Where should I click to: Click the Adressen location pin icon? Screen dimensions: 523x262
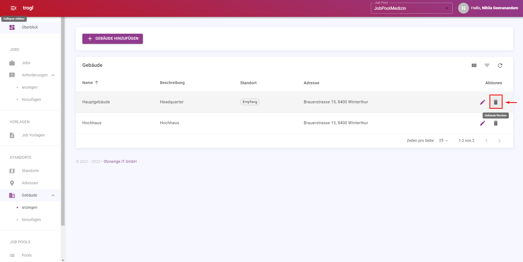tap(12, 183)
